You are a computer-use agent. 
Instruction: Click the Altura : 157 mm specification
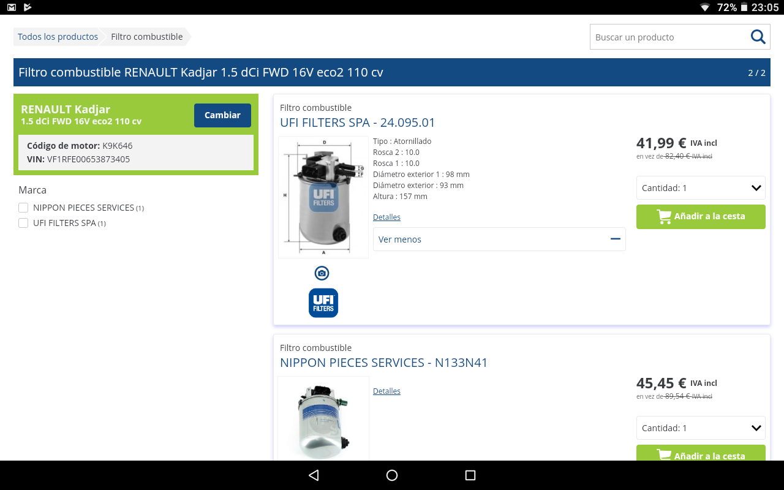tap(400, 197)
